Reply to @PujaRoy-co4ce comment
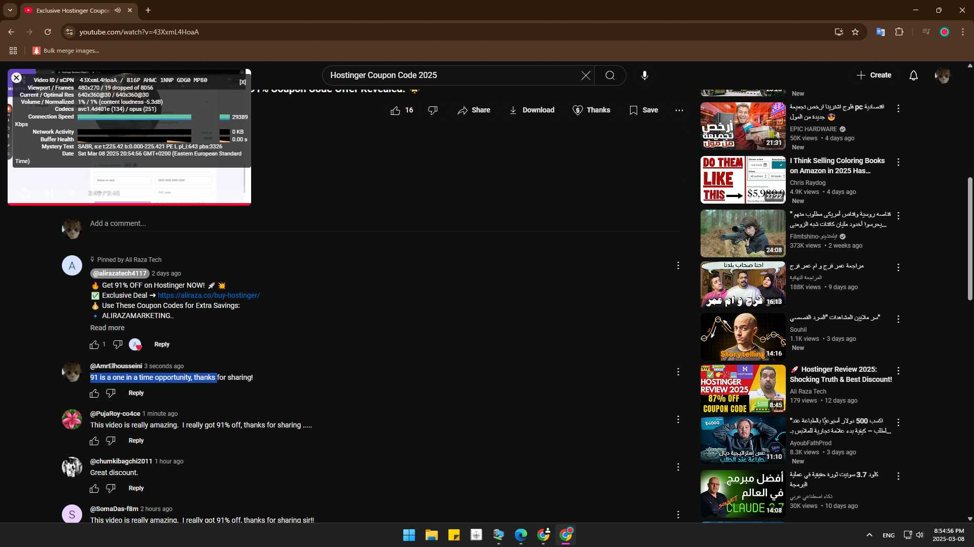Viewport: 974px width, 547px height. [x=136, y=441]
